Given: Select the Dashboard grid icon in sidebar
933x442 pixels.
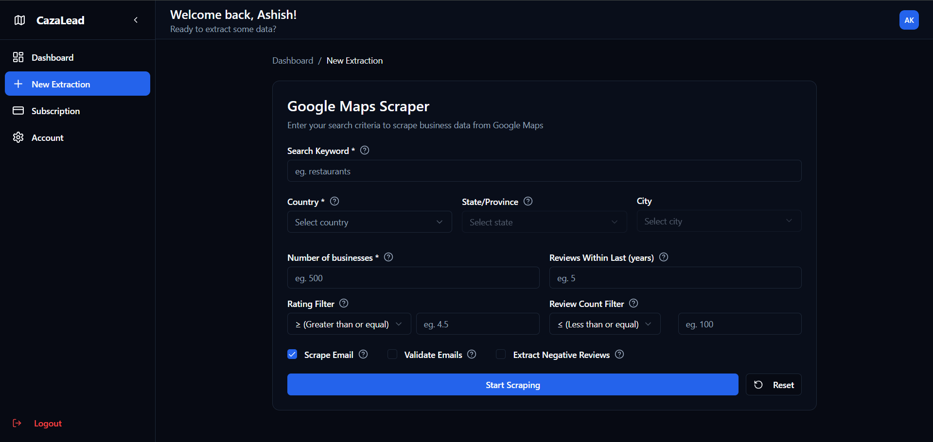Looking at the screenshot, I should tap(18, 57).
